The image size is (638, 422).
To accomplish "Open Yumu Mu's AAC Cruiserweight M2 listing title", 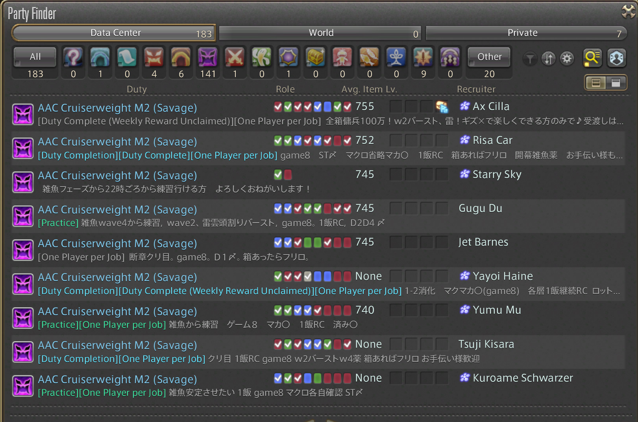I will (x=117, y=311).
